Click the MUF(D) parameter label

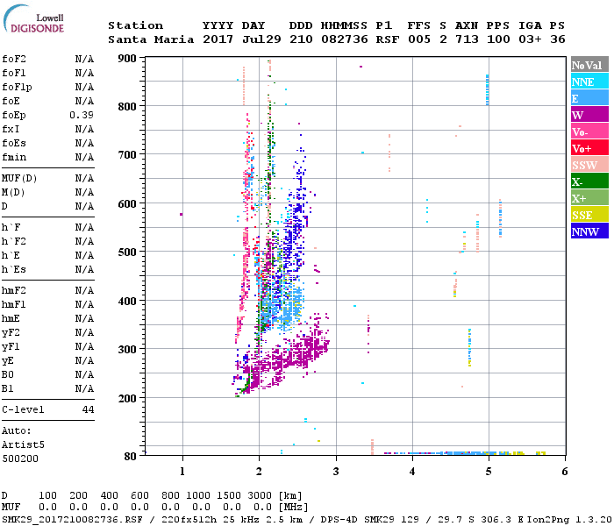pos(19,179)
